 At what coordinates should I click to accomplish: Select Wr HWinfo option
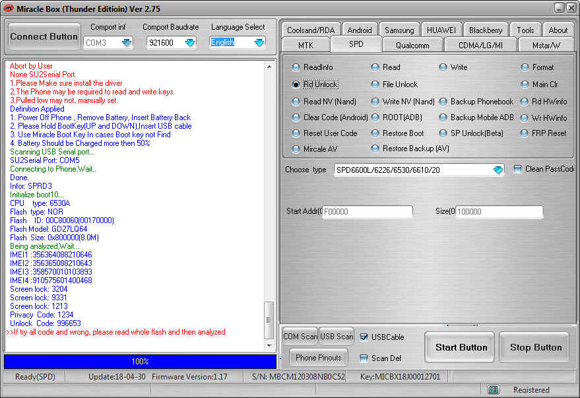(x=544, y=118)
